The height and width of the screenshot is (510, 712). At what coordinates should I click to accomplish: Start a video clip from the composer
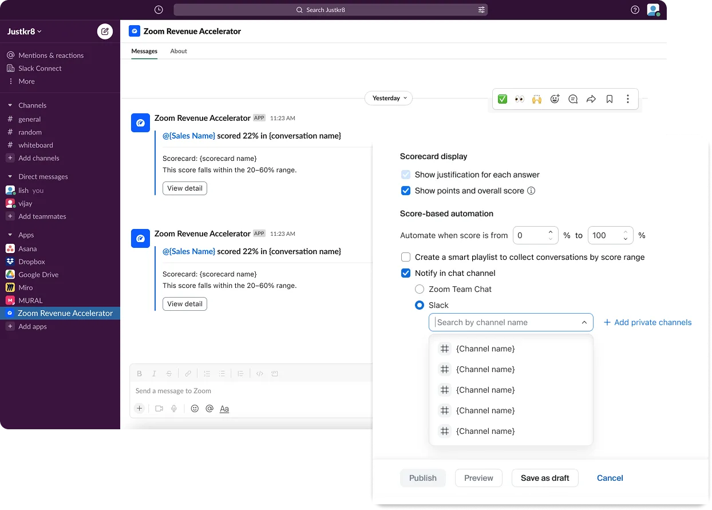(x=158, y=408)
